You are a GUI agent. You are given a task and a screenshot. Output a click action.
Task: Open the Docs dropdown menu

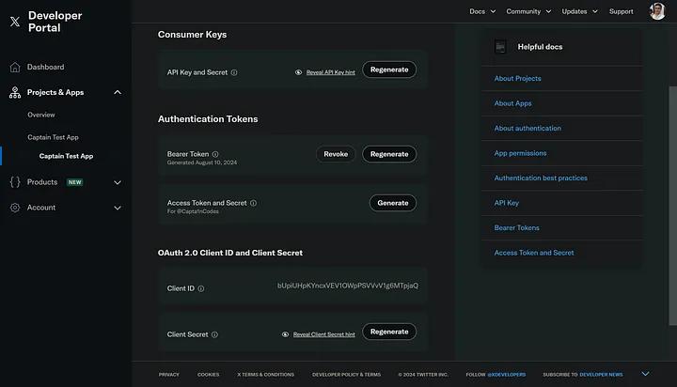coord(482,11)
